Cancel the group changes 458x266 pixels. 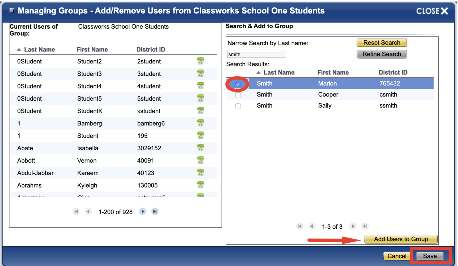397,256
